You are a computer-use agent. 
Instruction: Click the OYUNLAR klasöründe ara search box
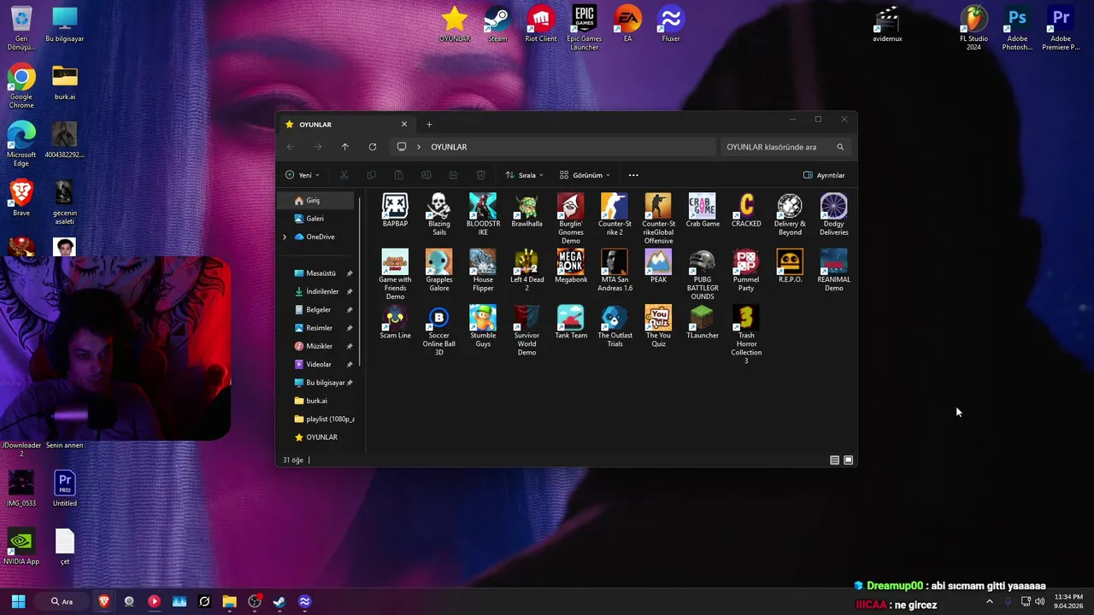tap(785, 147)
